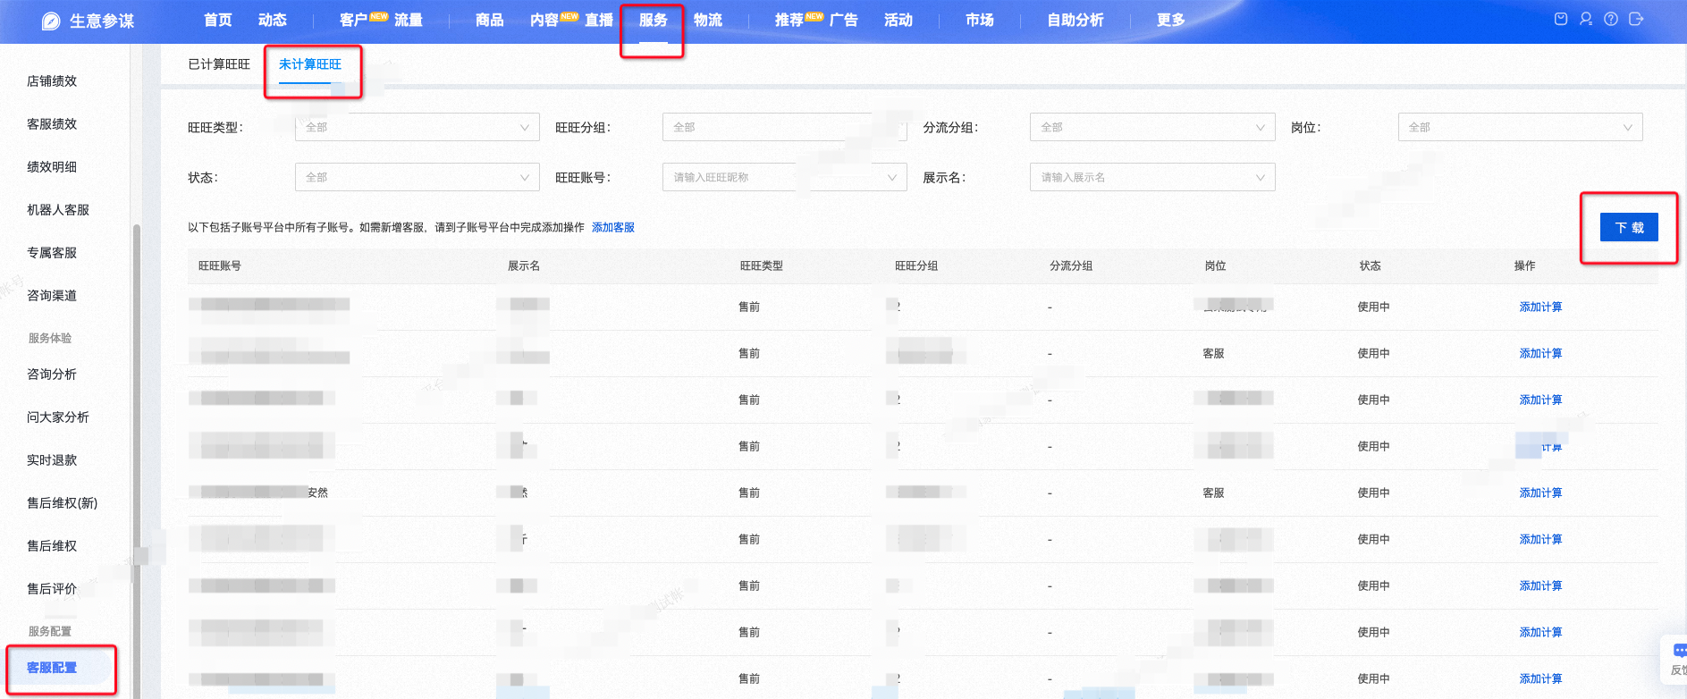
Task: Open 流量 in top navigation
Action: (409, 20)
